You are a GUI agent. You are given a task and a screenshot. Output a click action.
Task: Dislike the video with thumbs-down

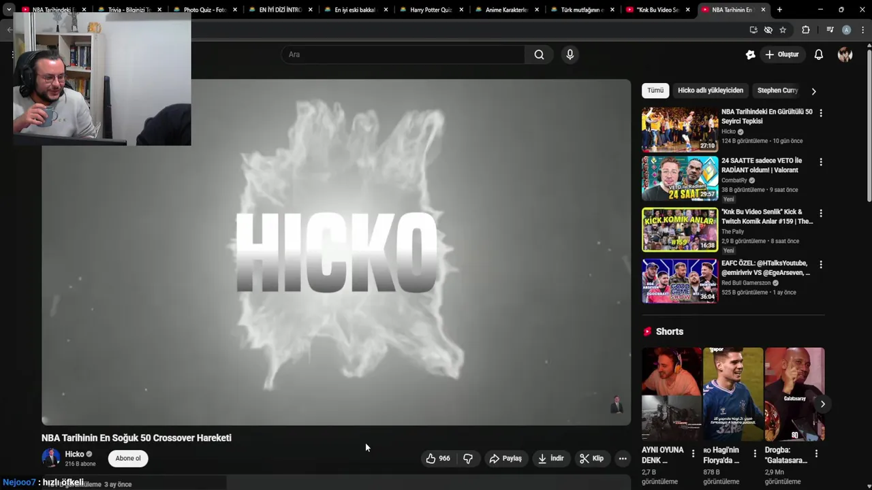point(468,459)
